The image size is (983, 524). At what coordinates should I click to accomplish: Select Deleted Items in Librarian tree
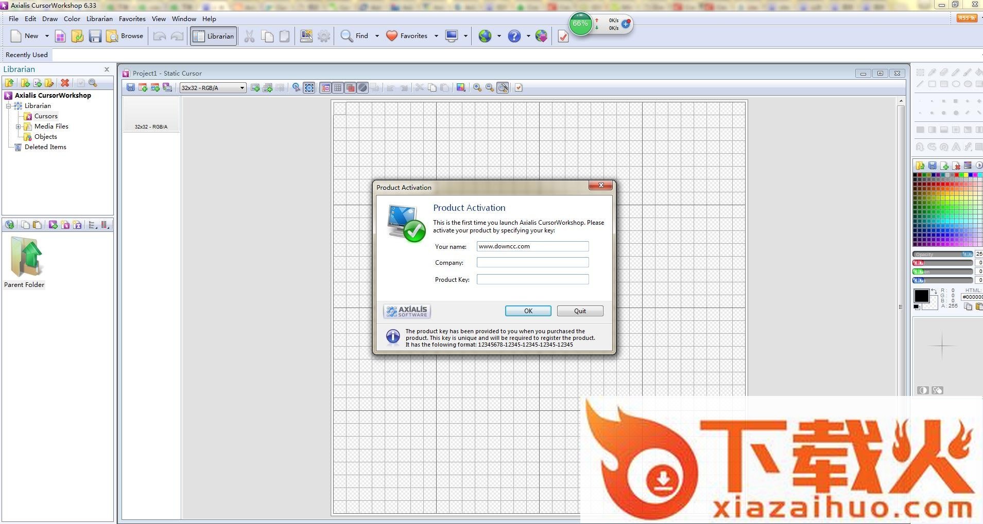tap(45, 147)
